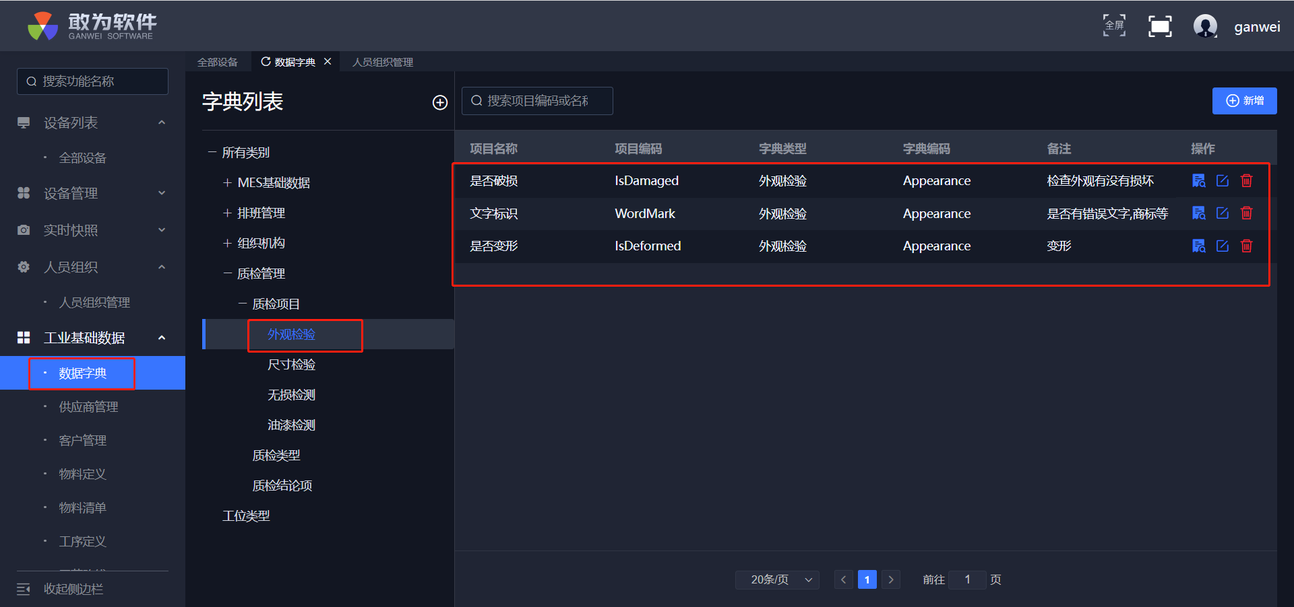Viewport: 1294px width, 607px height.
Task: Select 尺寸检验 in the dictionary tree
Action: [x=292, y=365]
